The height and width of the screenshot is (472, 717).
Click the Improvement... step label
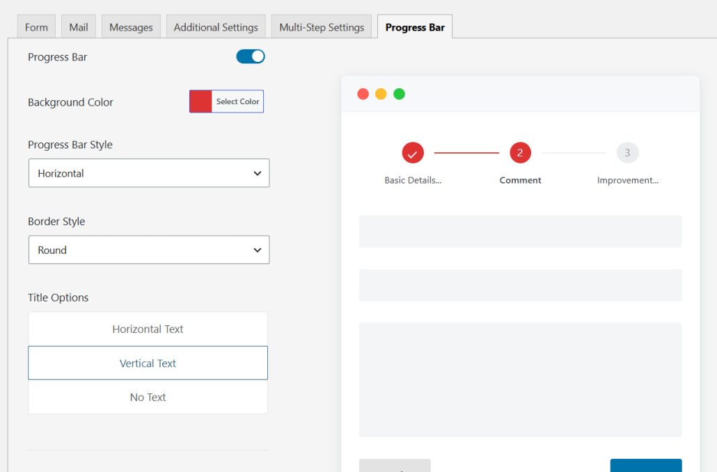tap(628, 180)
